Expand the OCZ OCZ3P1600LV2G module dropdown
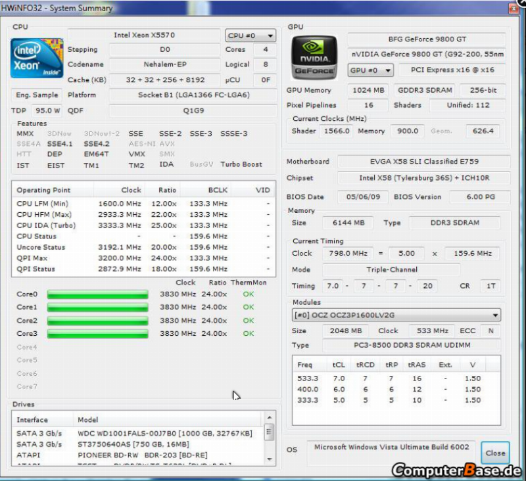Screen dimensions: 526x481 [x=396, y=315]
